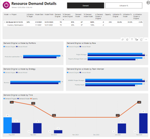Click the back arrow icon
The width and height of the screenshot is (150, 139).
(x=148, y=3)
